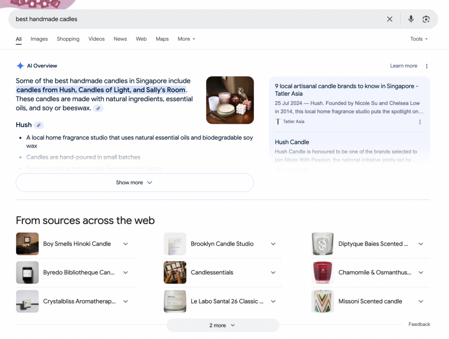Show 2 more web sources
The height and width of the screenshot is (339, 449).
(x=222, y=325)
